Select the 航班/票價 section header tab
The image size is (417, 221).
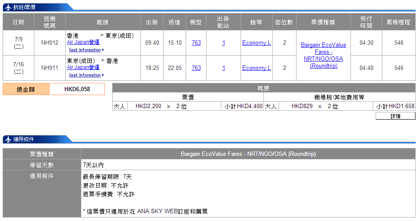pos(25,7)
